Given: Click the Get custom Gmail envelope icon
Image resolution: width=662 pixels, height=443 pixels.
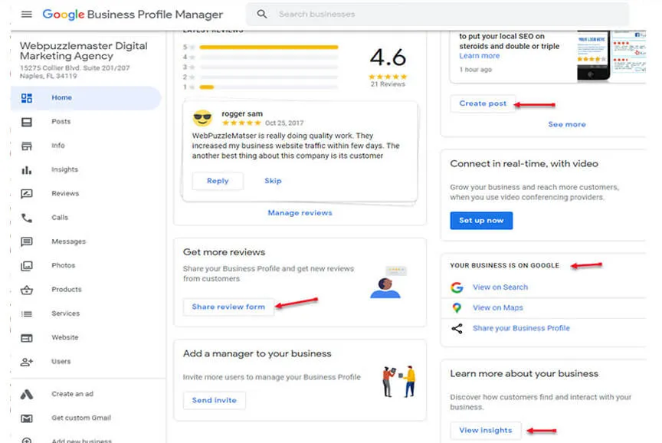Looking at the screenshot, I should [27, 418].
